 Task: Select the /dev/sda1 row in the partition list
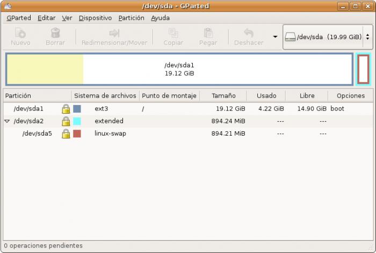coord(188,109)
